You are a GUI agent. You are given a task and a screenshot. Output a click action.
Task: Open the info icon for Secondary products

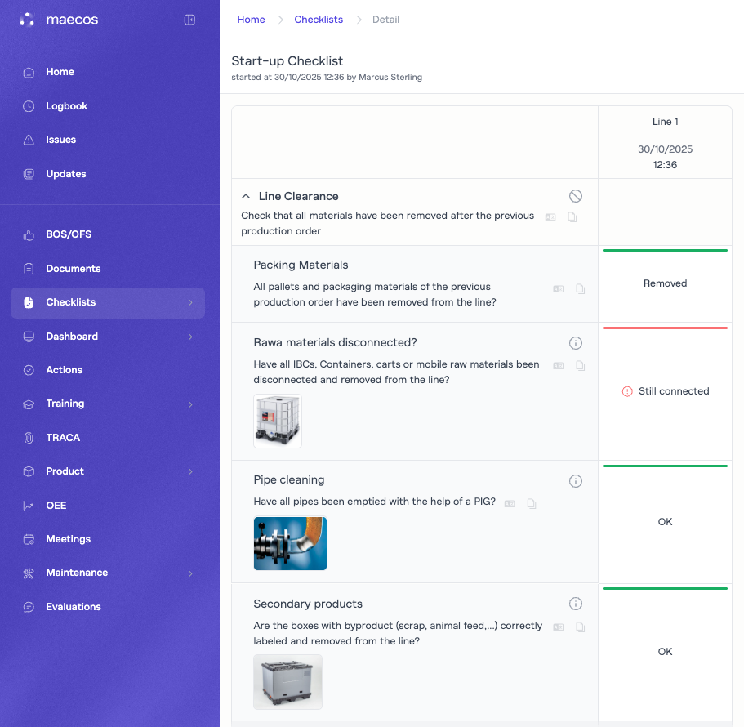tap(575, 604)
